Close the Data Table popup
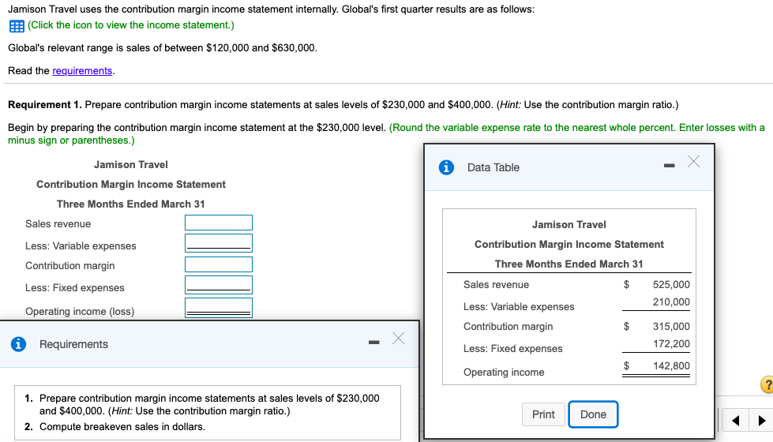Image resolution: width=773 pixels, height=442 pixels. pos(693,162)
